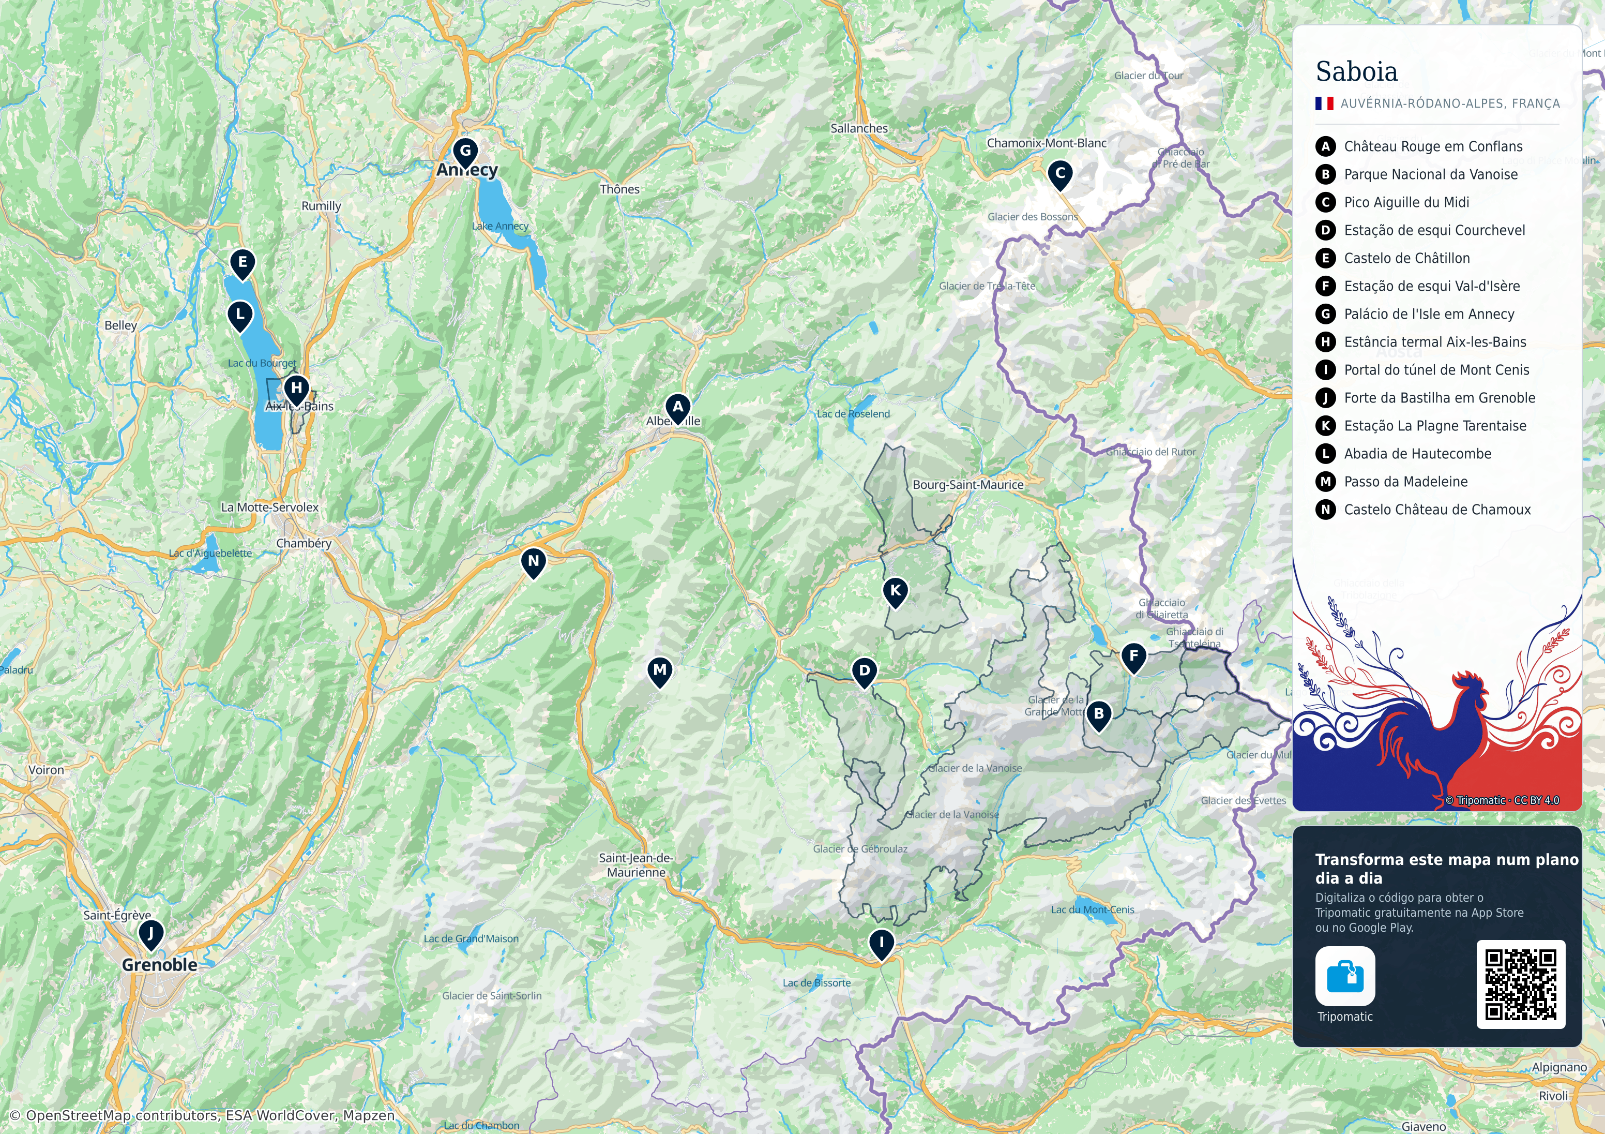
Task: Choose legend entry Passo da Madeleine
Action: point(1391,482)
